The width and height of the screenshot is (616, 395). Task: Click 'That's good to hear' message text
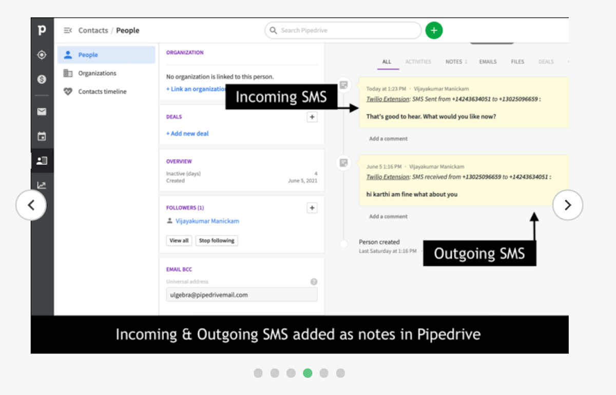tap(431, 116)
